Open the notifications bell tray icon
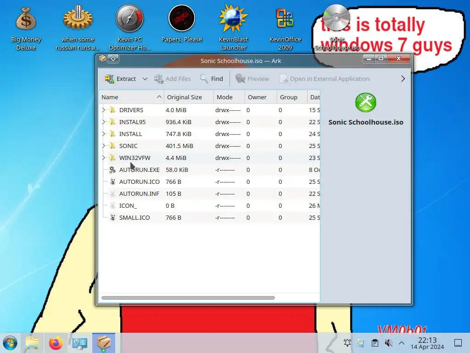The height and width of the screenshot is (353, 470). tap(347, 343)
